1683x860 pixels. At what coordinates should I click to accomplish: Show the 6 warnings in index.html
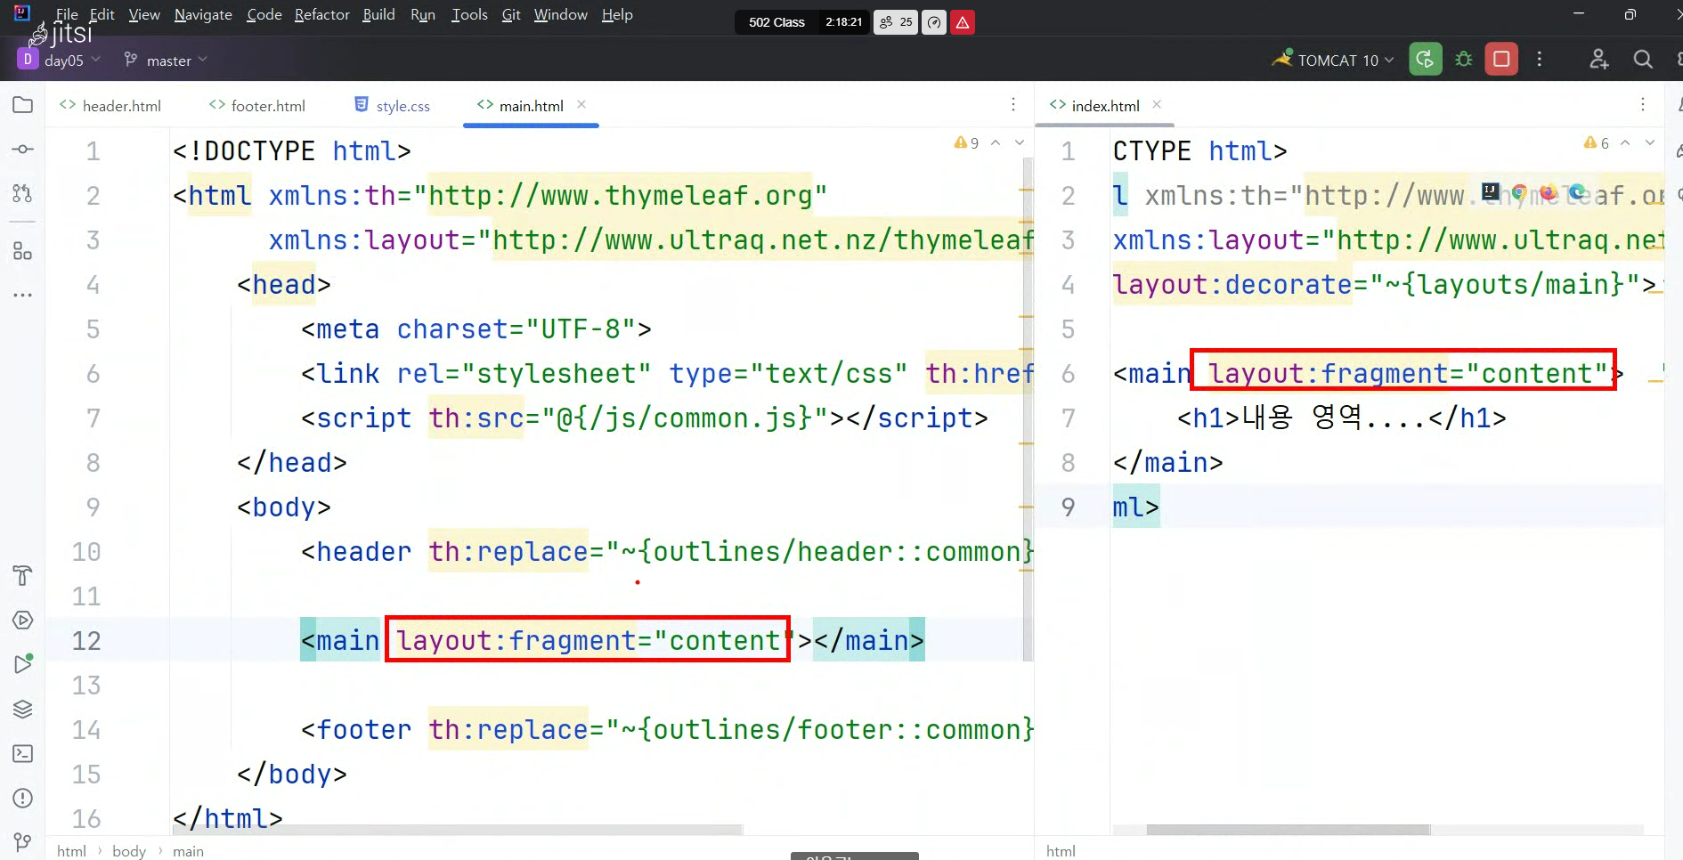point(1597,142)
